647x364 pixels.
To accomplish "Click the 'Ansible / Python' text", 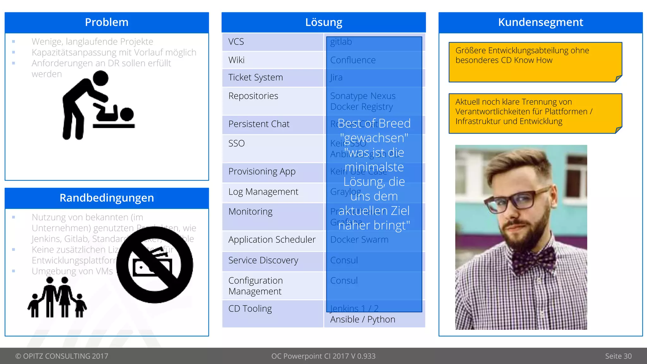I will coord(363,319).
